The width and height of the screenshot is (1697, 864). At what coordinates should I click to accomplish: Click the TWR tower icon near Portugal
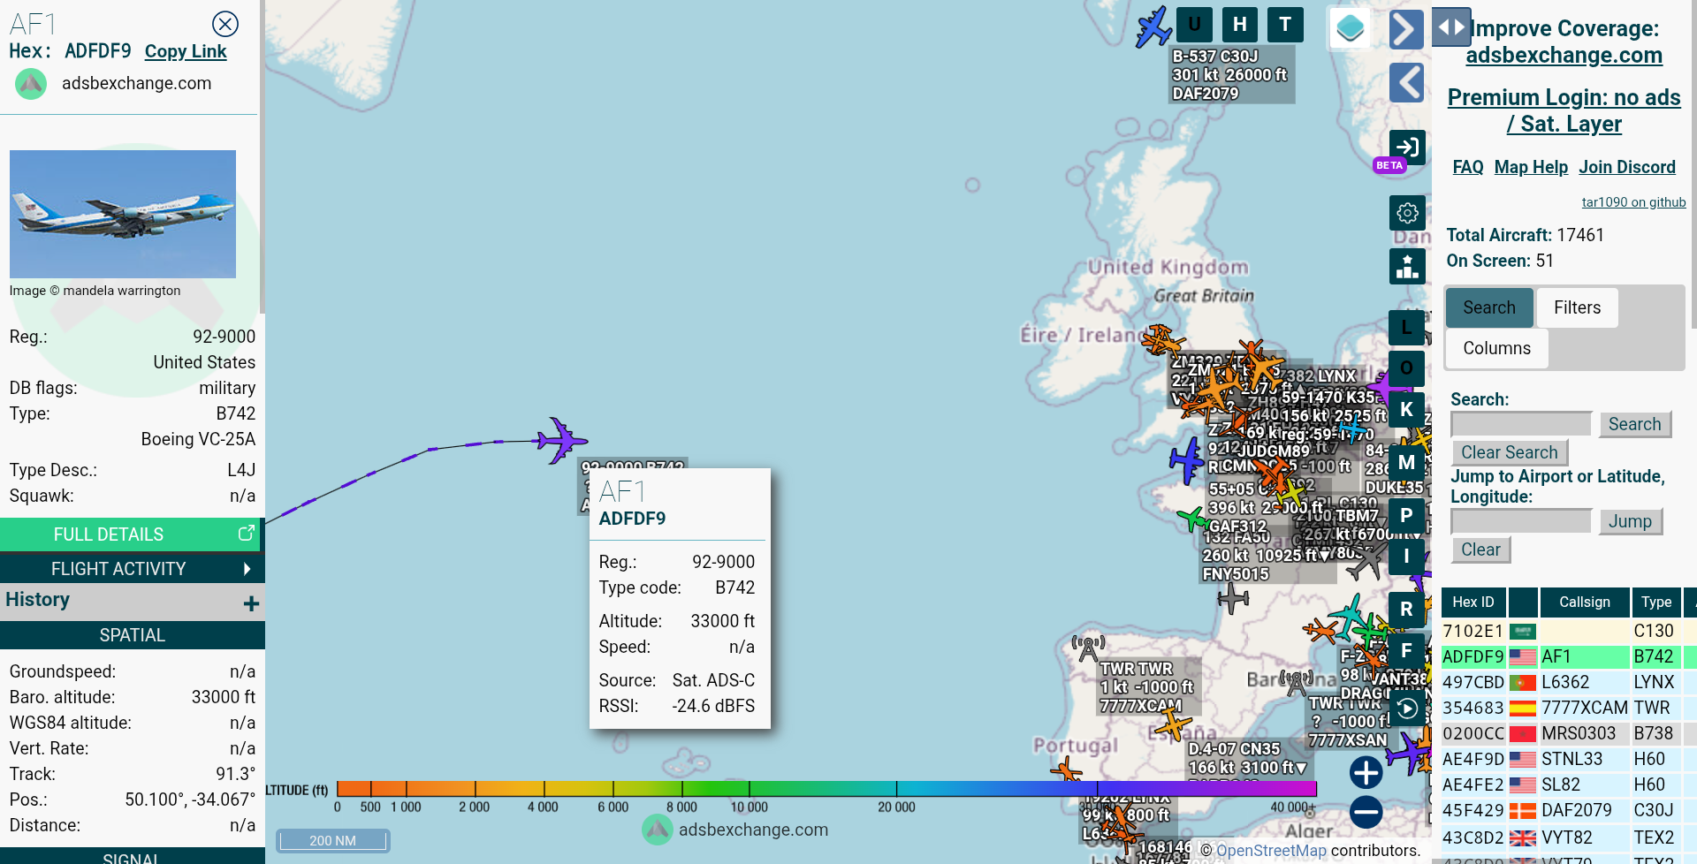(1088, 648)
